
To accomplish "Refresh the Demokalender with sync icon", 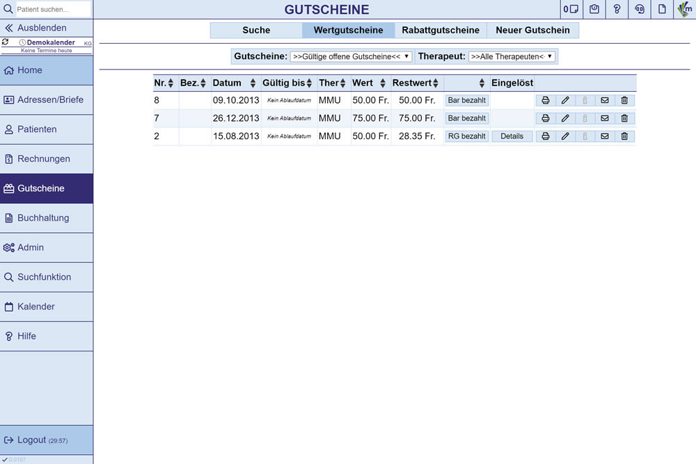I will click(x=6, y=42).
